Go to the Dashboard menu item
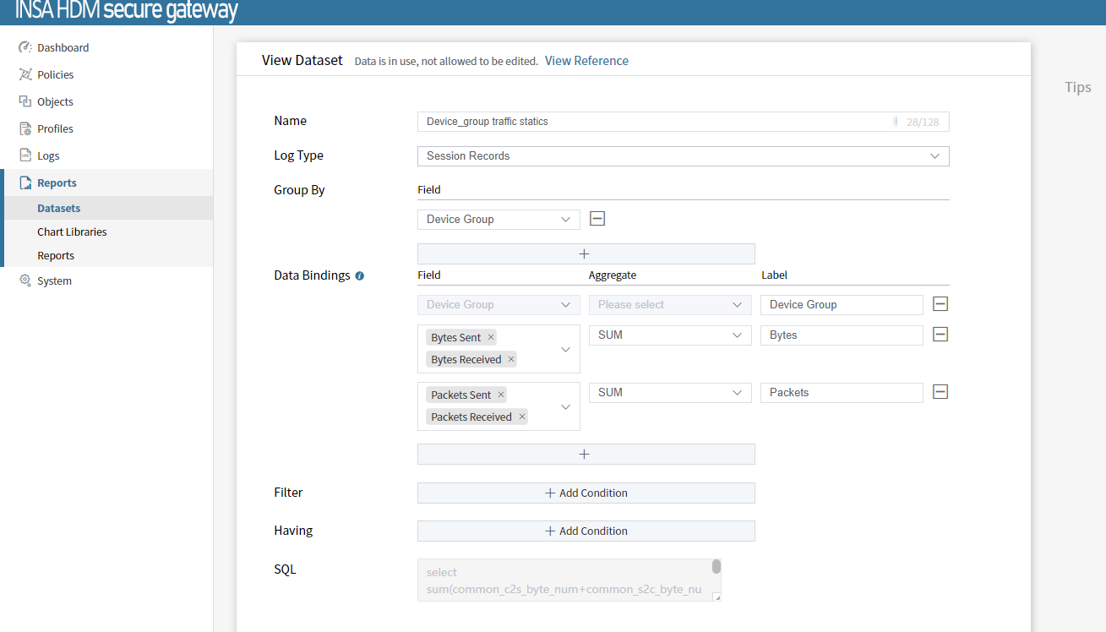 click(x=63, y=48)
